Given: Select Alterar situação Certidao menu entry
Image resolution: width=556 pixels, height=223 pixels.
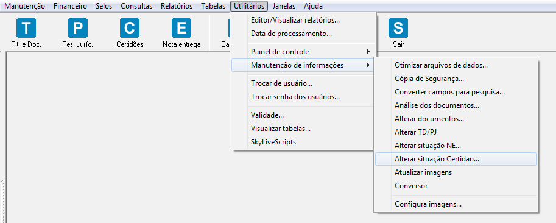Looking at the screenshot, I should pos(456,159).
